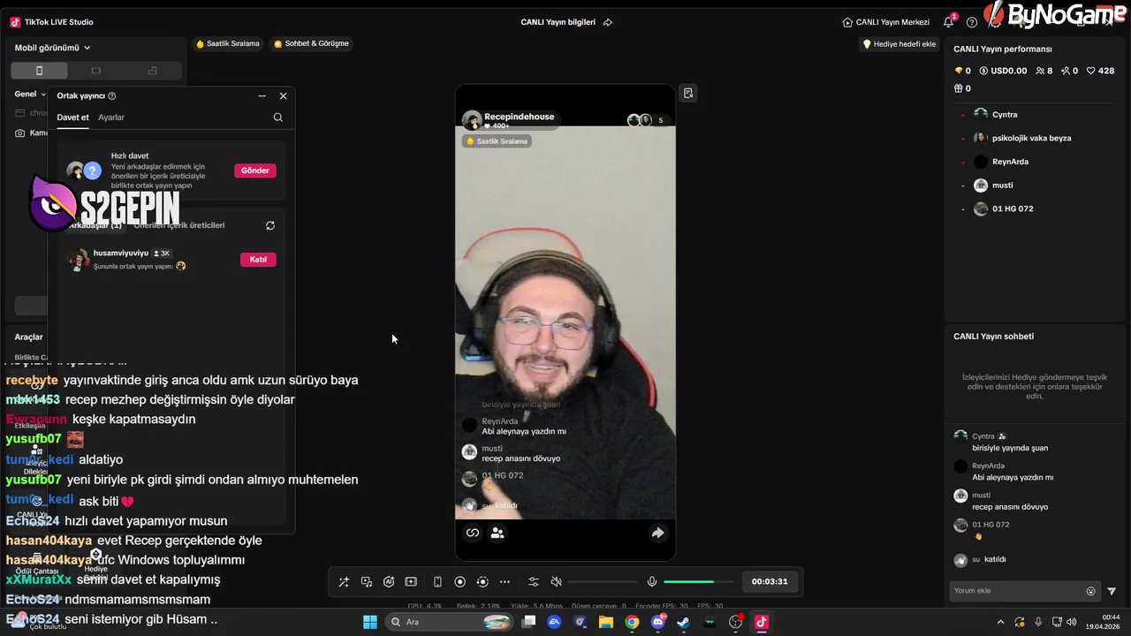
Task: Refresh the friends list
Action: pyautogui.click(x=270, y=225)
